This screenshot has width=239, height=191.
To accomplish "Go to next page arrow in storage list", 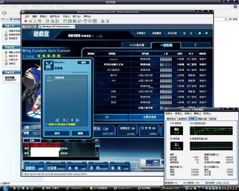I will click(x=78, y=120).
